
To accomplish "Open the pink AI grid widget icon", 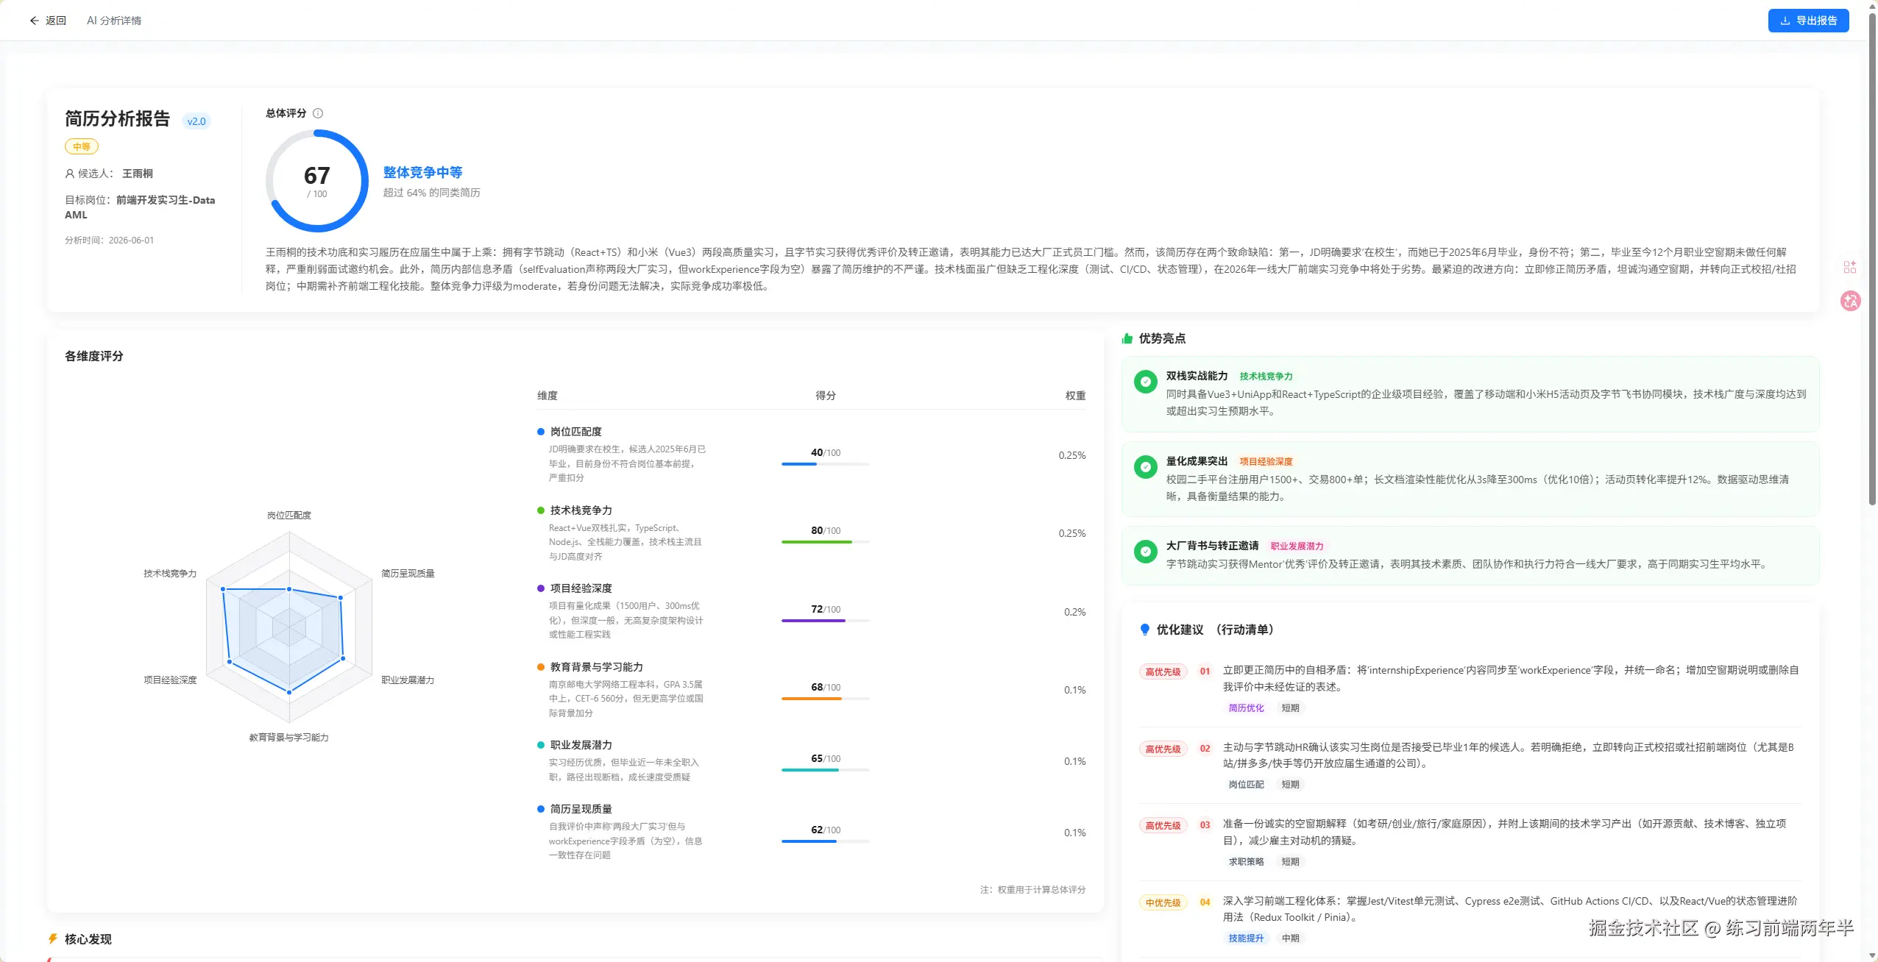I will pyautogui.click(x=1850, y=267).
